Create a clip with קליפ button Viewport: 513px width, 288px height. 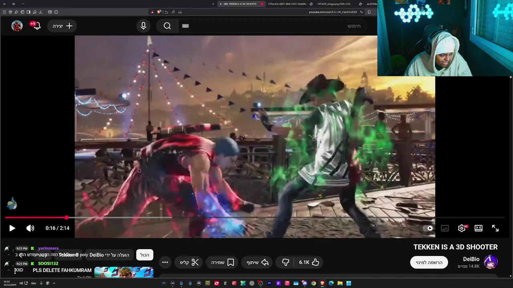click(189, 262)
